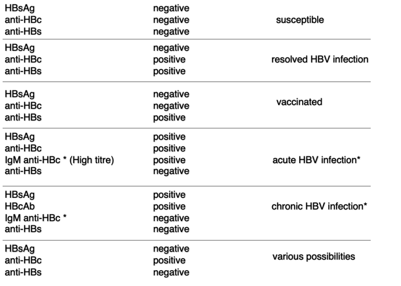Select 'HBsAg' label in acute section
Viewport: 401px width, 286px height.
pos(20,137)
